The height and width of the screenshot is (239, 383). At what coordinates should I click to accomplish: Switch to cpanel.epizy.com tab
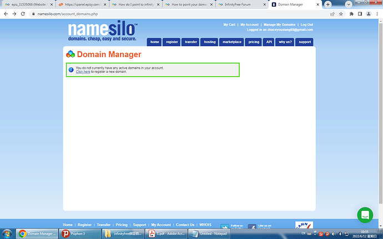[x=83, y=4]
